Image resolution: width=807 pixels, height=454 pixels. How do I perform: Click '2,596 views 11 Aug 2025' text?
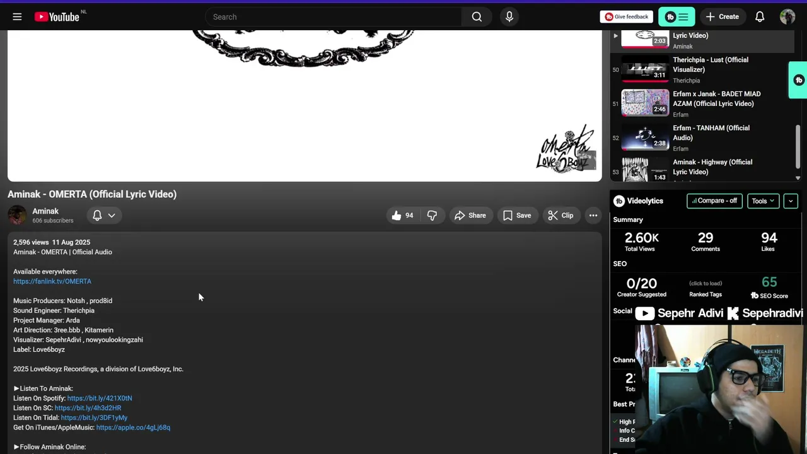click(52, 242)
